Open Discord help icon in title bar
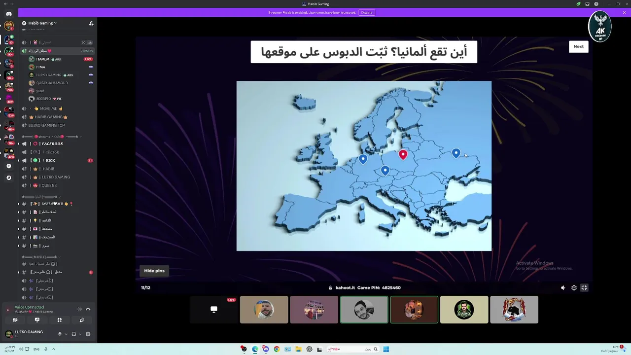 [x=596, y=4]
